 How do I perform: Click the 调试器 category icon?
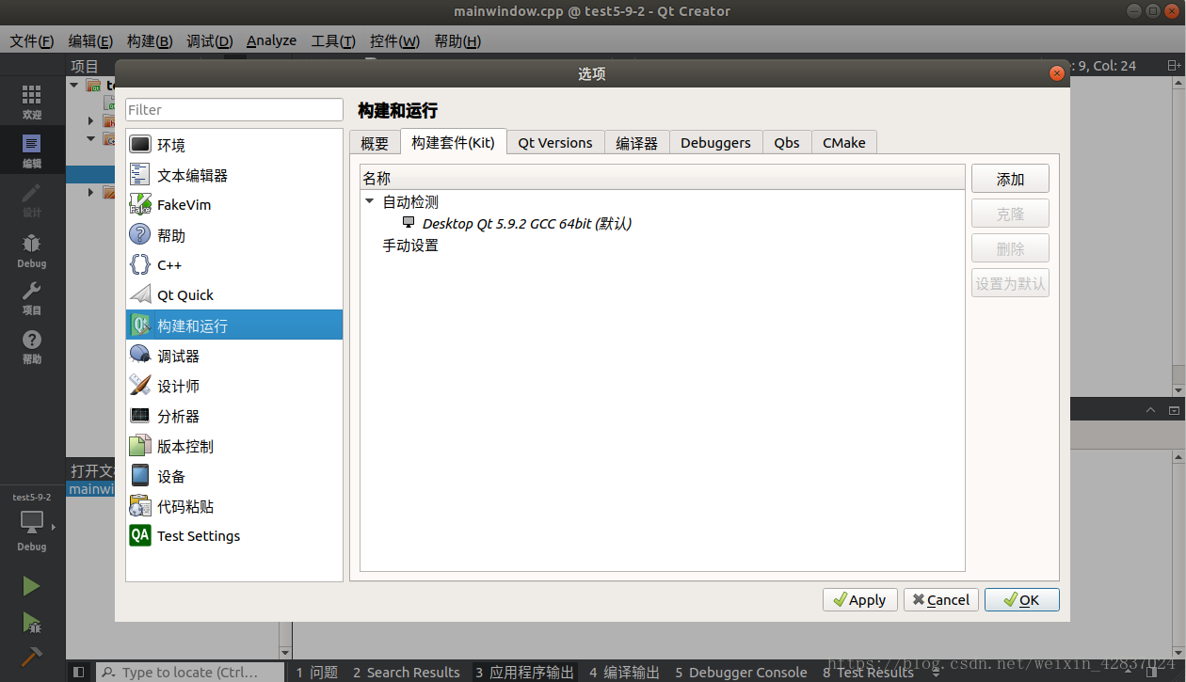(x=140, y=356)
